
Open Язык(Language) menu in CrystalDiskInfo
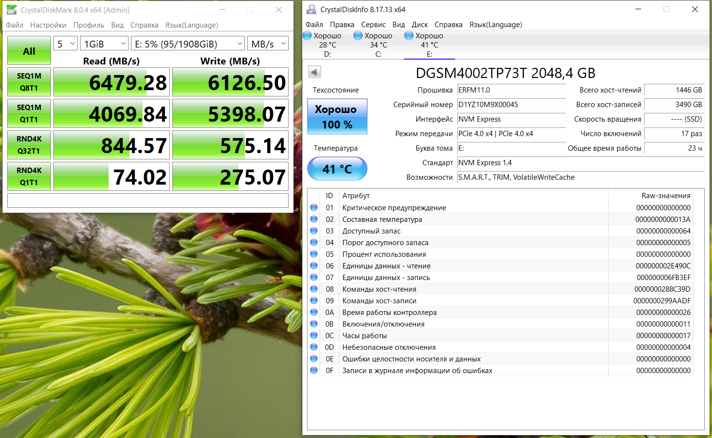[x=496, y=25]
